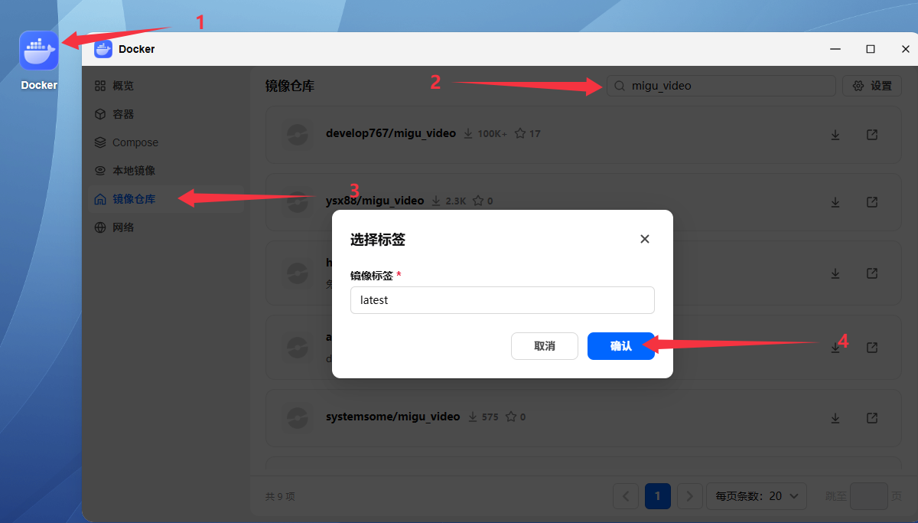918x523 pixels.
Task: Click the develop767/migu_video repository name
Action: [391, 133]
